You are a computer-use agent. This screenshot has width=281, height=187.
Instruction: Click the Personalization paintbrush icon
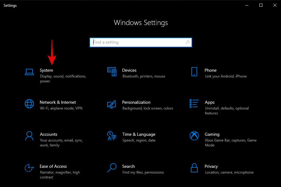(x=112, y=104)
